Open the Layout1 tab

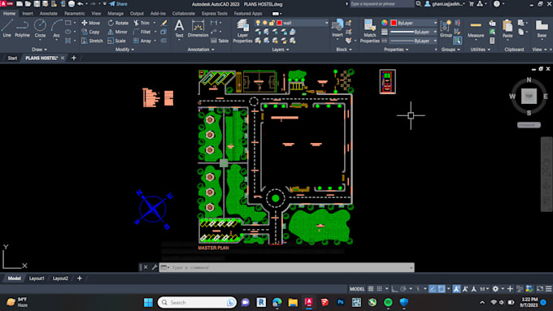point(37,279)
